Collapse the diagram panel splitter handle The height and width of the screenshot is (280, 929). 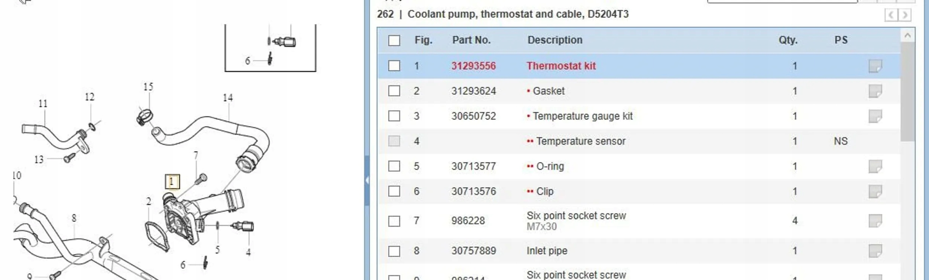click(367, 180)
